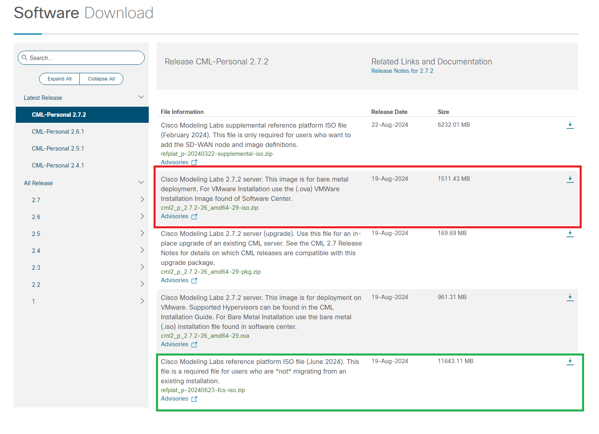This screenshot has width=599, height=434.
Task: Open Advisories link for bare metal image
Action: click(175, 216)
